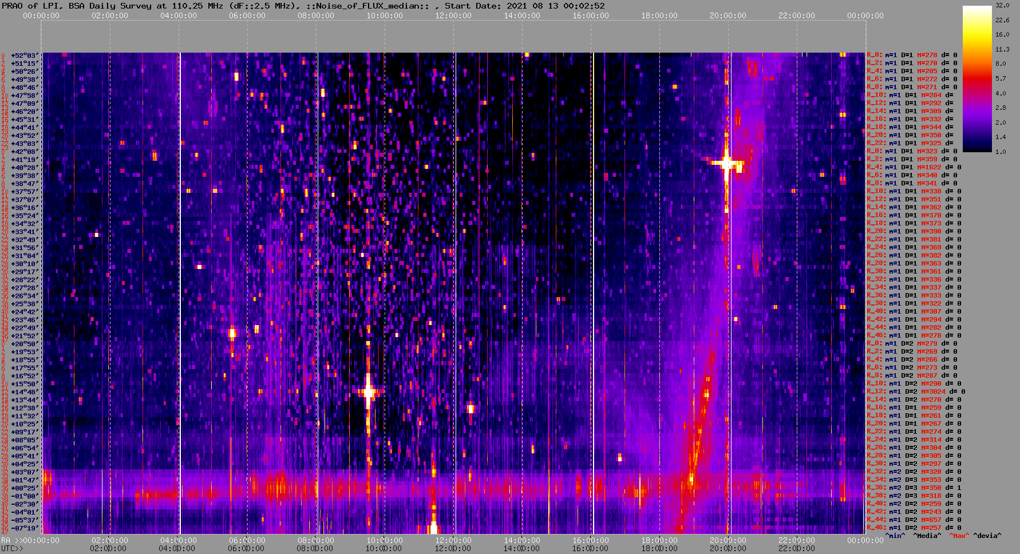Click the declination label '-01°00''
The height and width of the screenshot is (554, 1020).
point(24,496)
